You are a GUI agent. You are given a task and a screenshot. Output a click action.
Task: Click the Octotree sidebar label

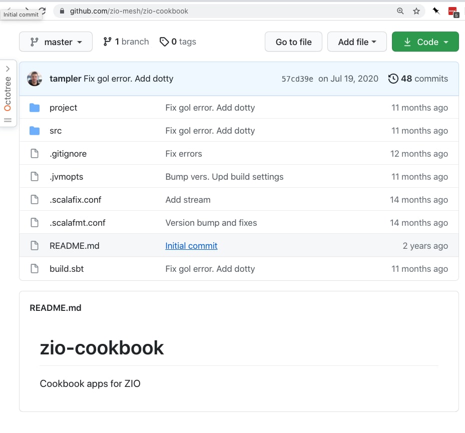(8, 94)
